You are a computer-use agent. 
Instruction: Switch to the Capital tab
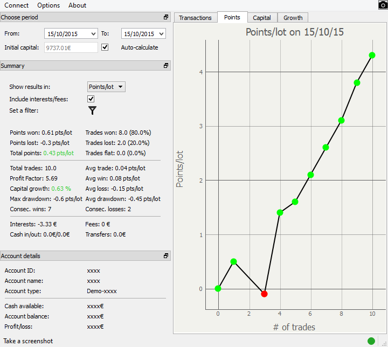click(262, 18)
